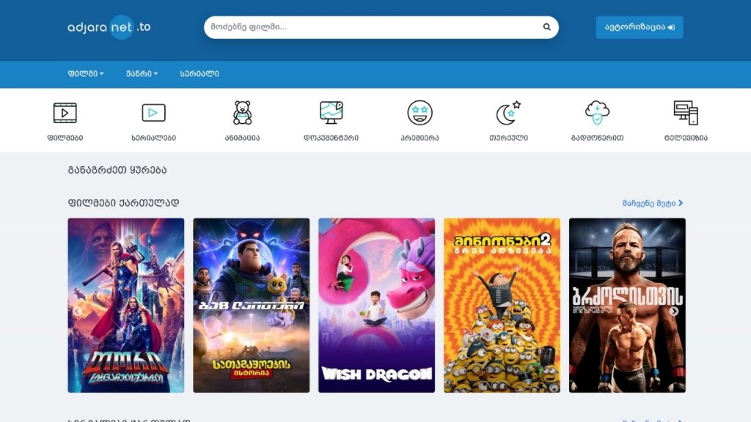This screenshot has width=751, height=422.
Task: Open the პრემიერა star-eyes face icon
Action: pyautogui.click(x=420, y=113)
